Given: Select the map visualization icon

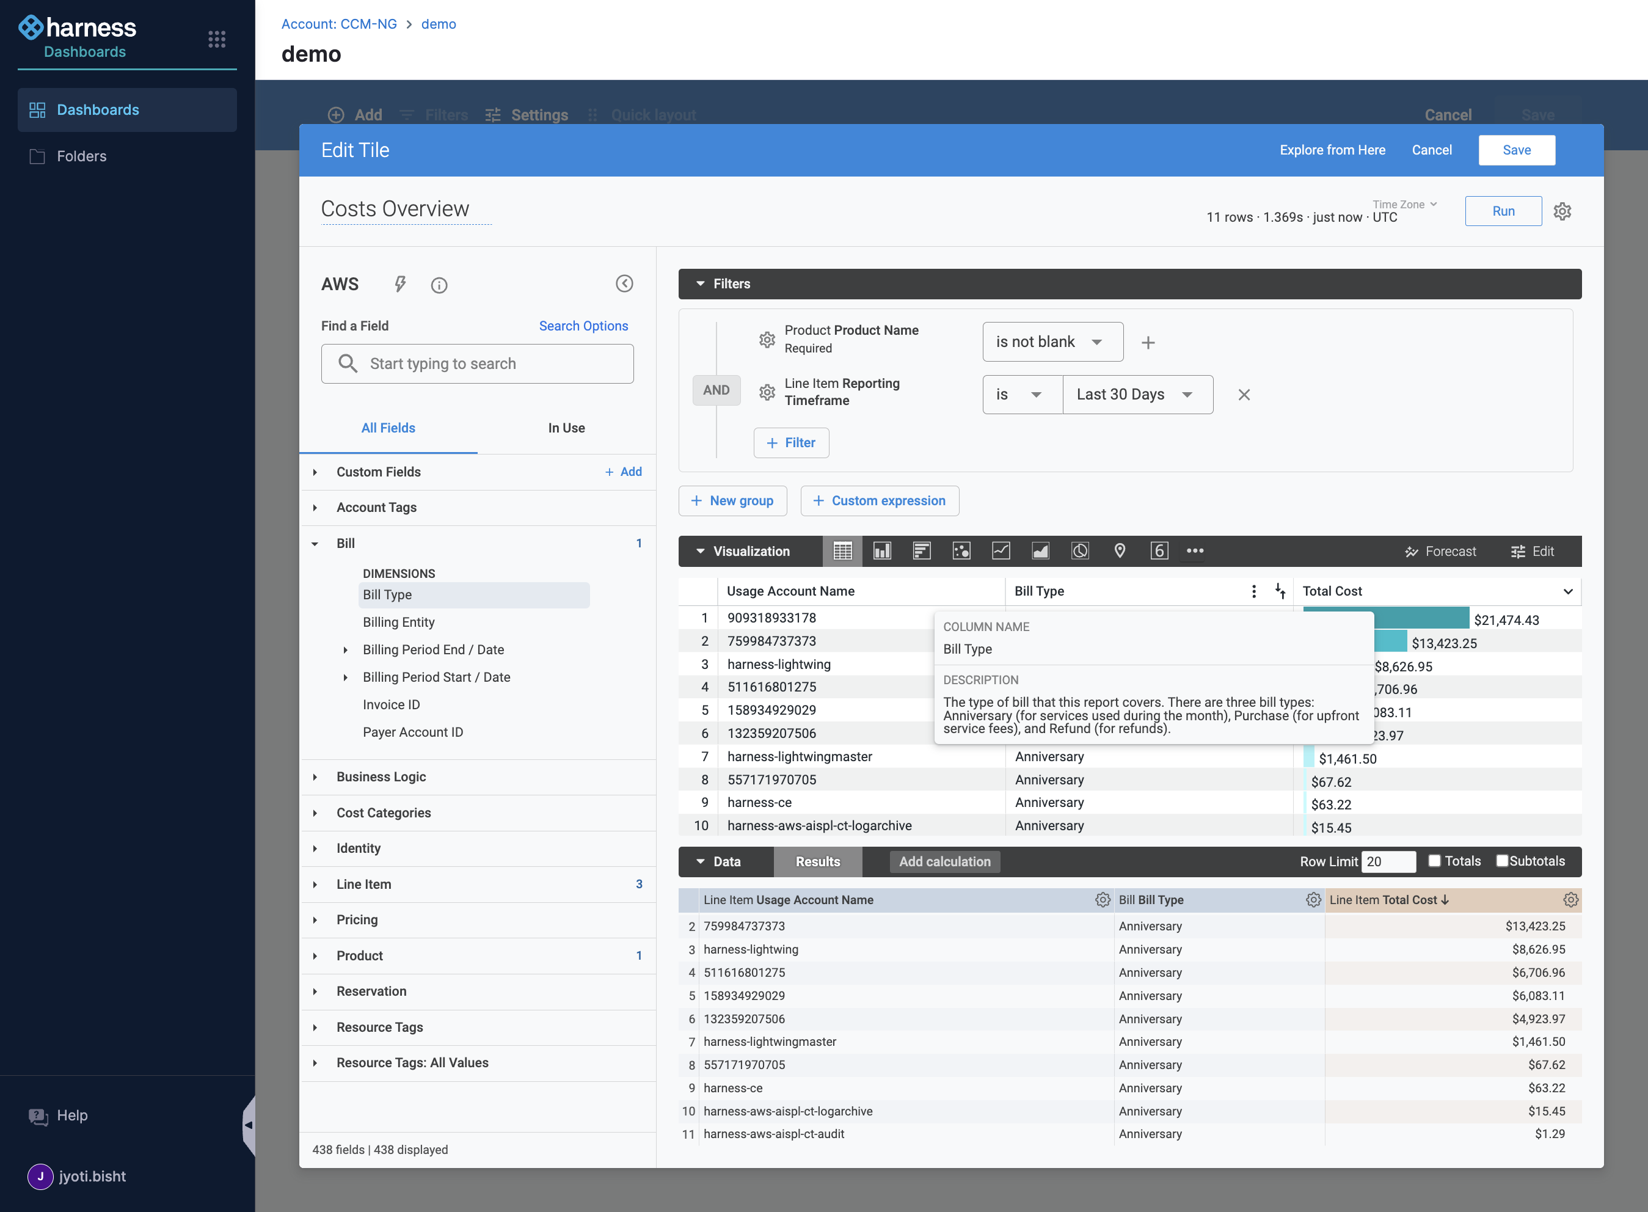Looking at the screenshot, I should tap(1120, 551).
